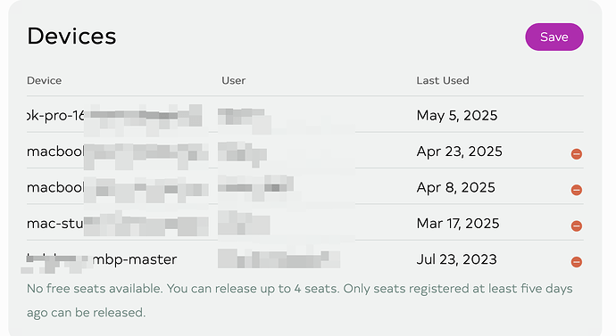Release the seat last used Apr 8, 2025
Viewport: 616px width, 336px height.
point(577,190)
